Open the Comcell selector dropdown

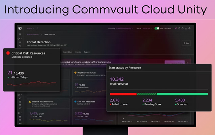point(147,28)
